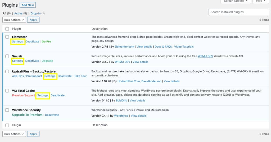Image resolution: width=271 pixels, height=142 pixels.
Task: Open the BoldGrid author link
Action: pyautogui.click(x=121, y=101)
